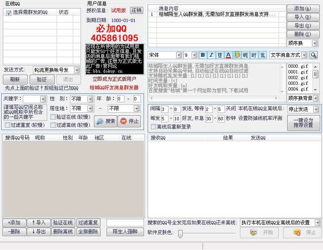
Task: Click the 添加(A) message button
Action: (x=303, y=9)
